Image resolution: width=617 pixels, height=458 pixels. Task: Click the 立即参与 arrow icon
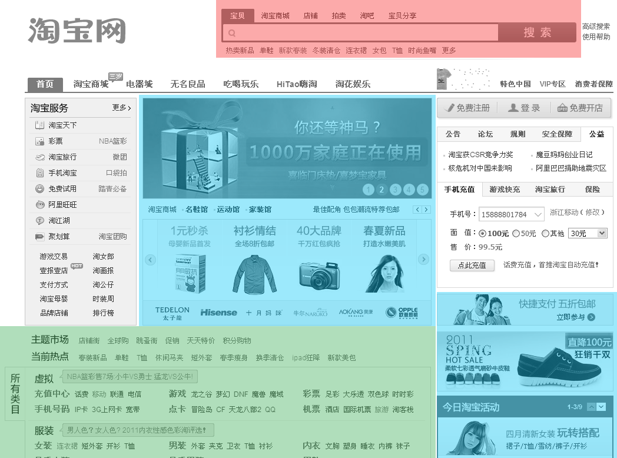pos(591,317)
